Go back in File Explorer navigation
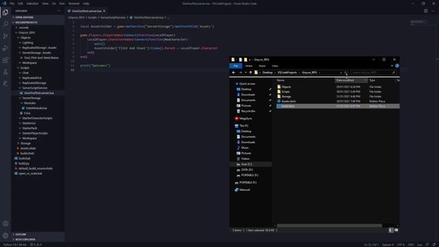 (234, 73)
